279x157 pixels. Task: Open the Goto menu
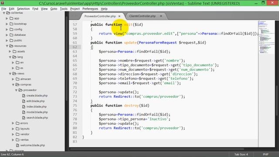pos(54,9)
